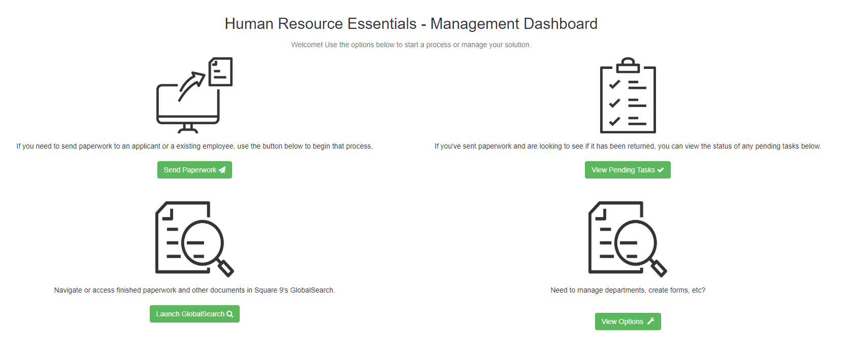The image size is (853, 359).
Task: Click the Management Dashboard page title
Action: pos(411,24)
